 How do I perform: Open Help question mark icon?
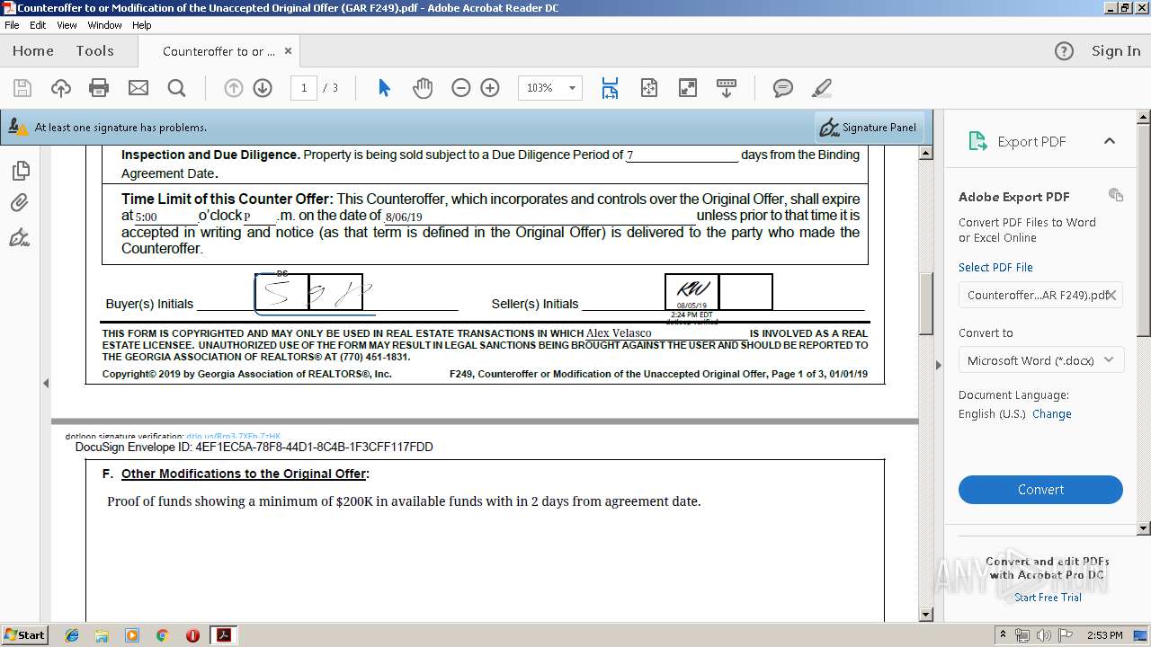point(1064,51)
